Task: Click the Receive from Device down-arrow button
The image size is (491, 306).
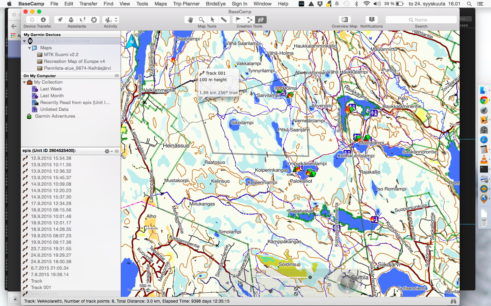Action: [x=43, y=20]
